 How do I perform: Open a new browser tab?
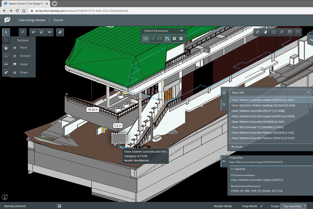pos(55,3)
